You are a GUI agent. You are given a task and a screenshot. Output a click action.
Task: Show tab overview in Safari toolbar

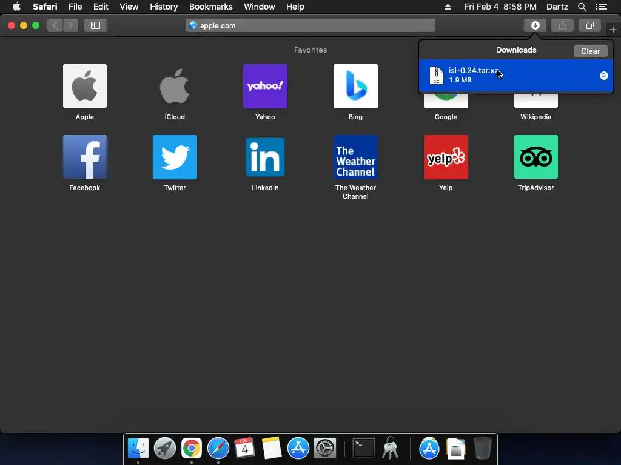point(589,25)
